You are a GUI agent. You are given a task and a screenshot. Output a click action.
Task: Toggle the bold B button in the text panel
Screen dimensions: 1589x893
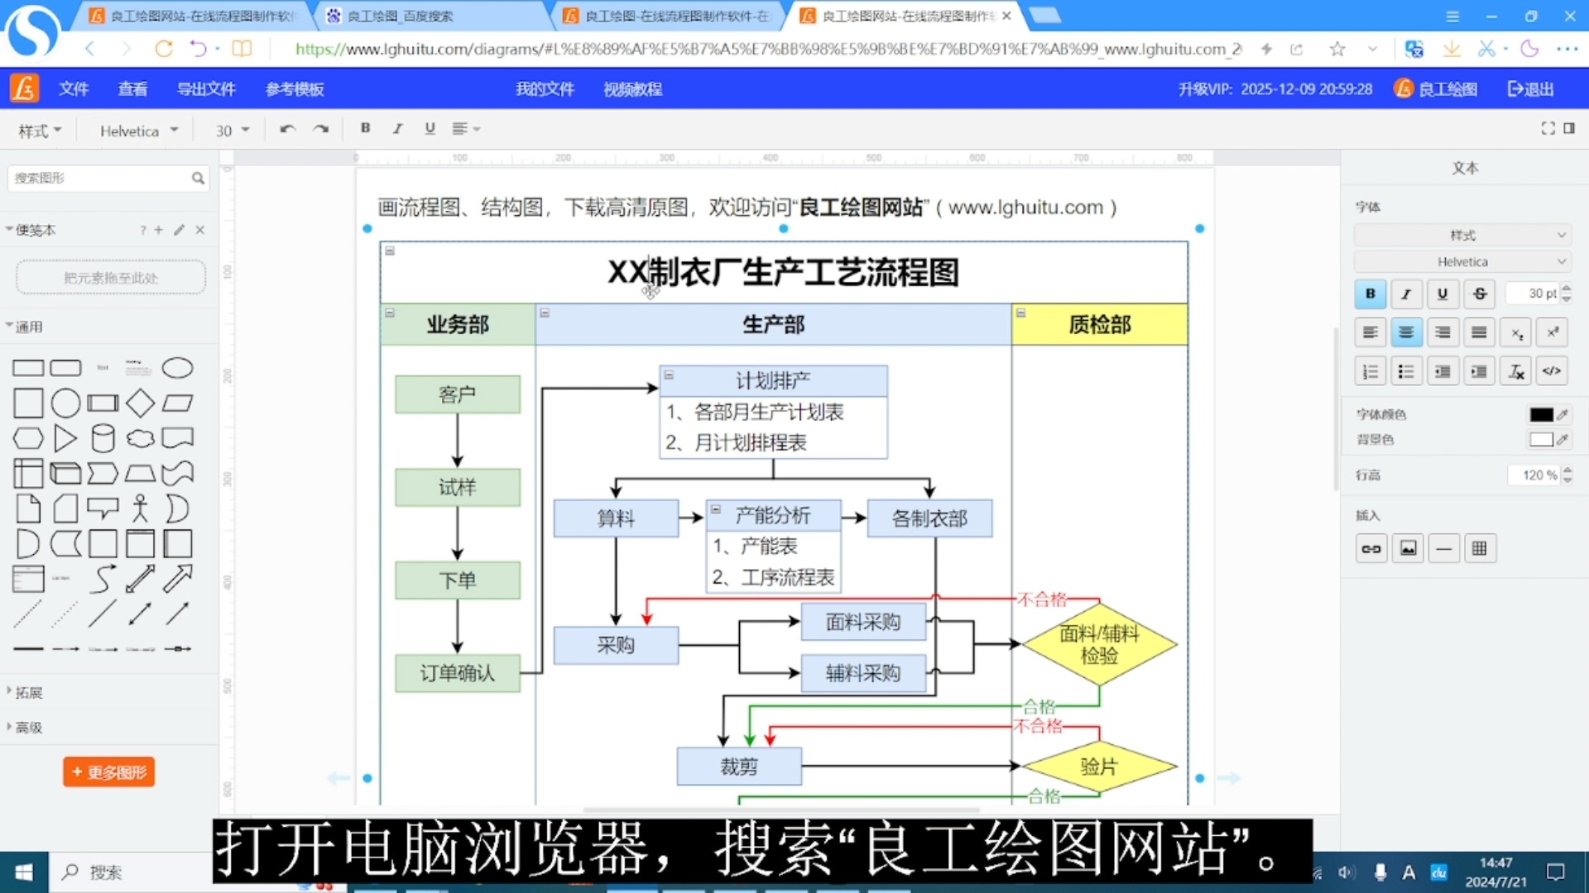click(1371, 294)
